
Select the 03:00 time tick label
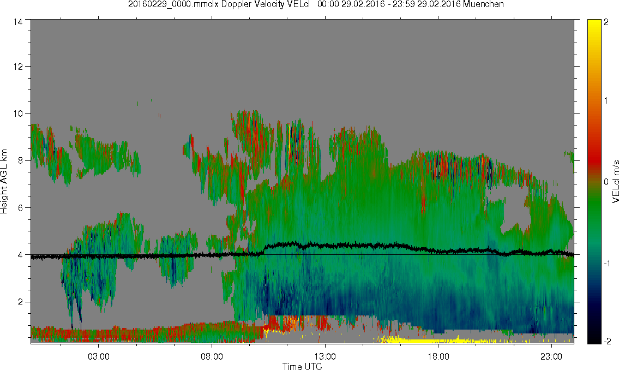[98, 356]
